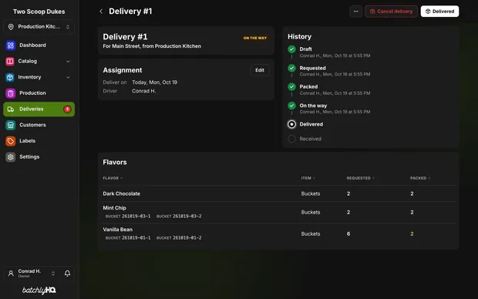Image resolution: width=478 pixels, height=299 pixels.
Task: Click bucket tag 261019-03-1
Action: pyautogui.click(x=128, y=216)
